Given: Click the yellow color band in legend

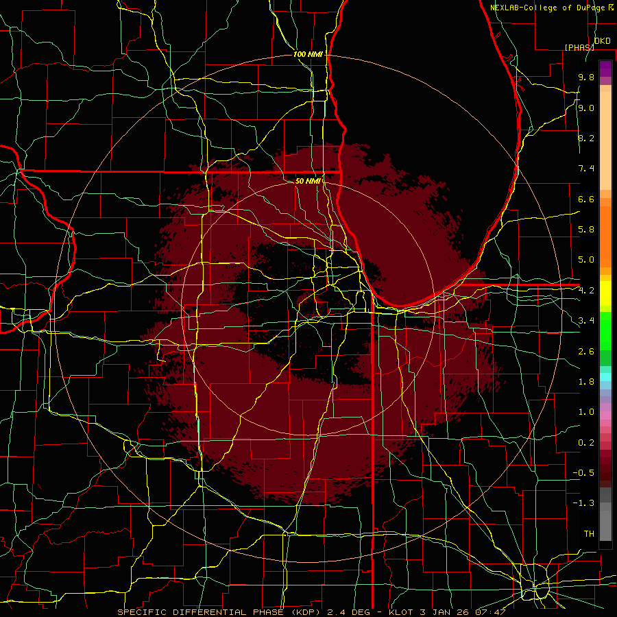Looking at the screenshot, I should coord(605,293).
